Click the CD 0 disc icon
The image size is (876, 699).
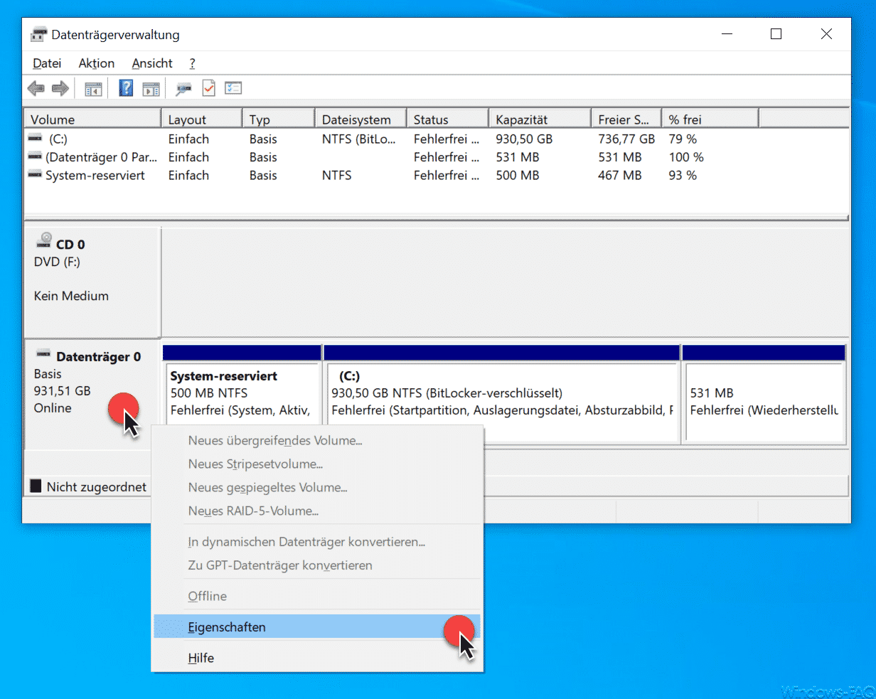[x=45, y=240]
